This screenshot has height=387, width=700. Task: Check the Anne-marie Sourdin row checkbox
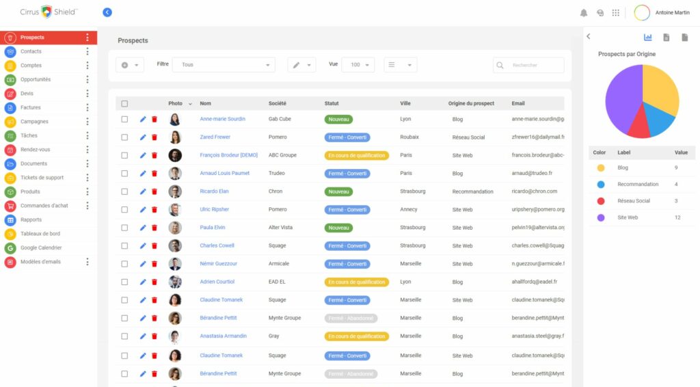124,119
